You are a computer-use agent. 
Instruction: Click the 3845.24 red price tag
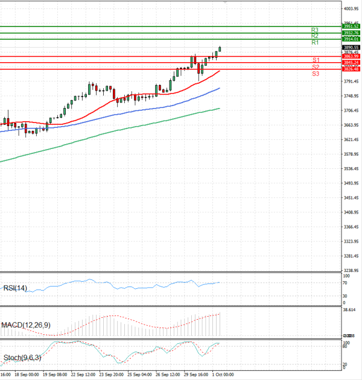click(x=351, y=62)
